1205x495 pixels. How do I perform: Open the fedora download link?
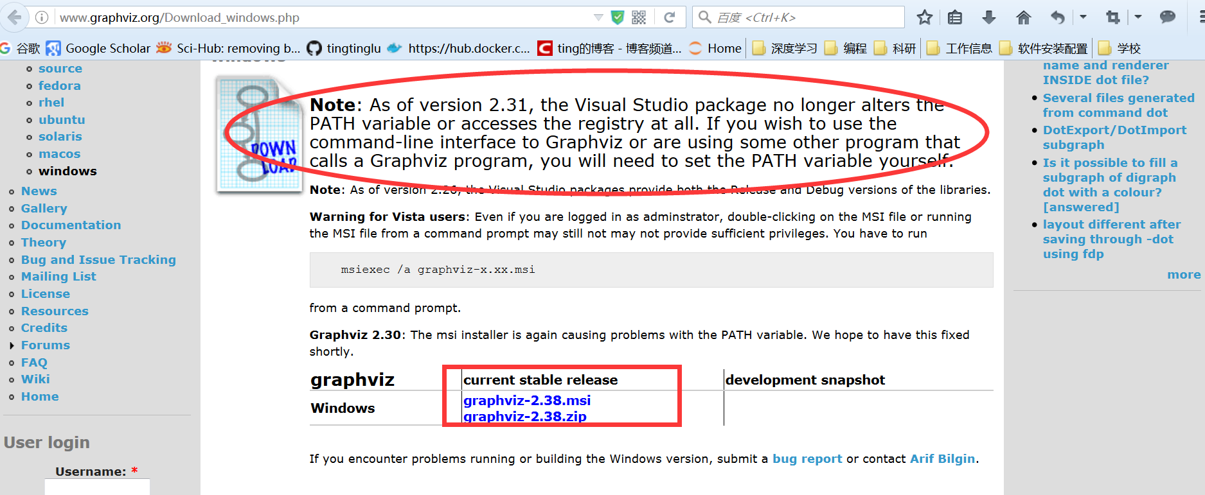click(60, 85)
